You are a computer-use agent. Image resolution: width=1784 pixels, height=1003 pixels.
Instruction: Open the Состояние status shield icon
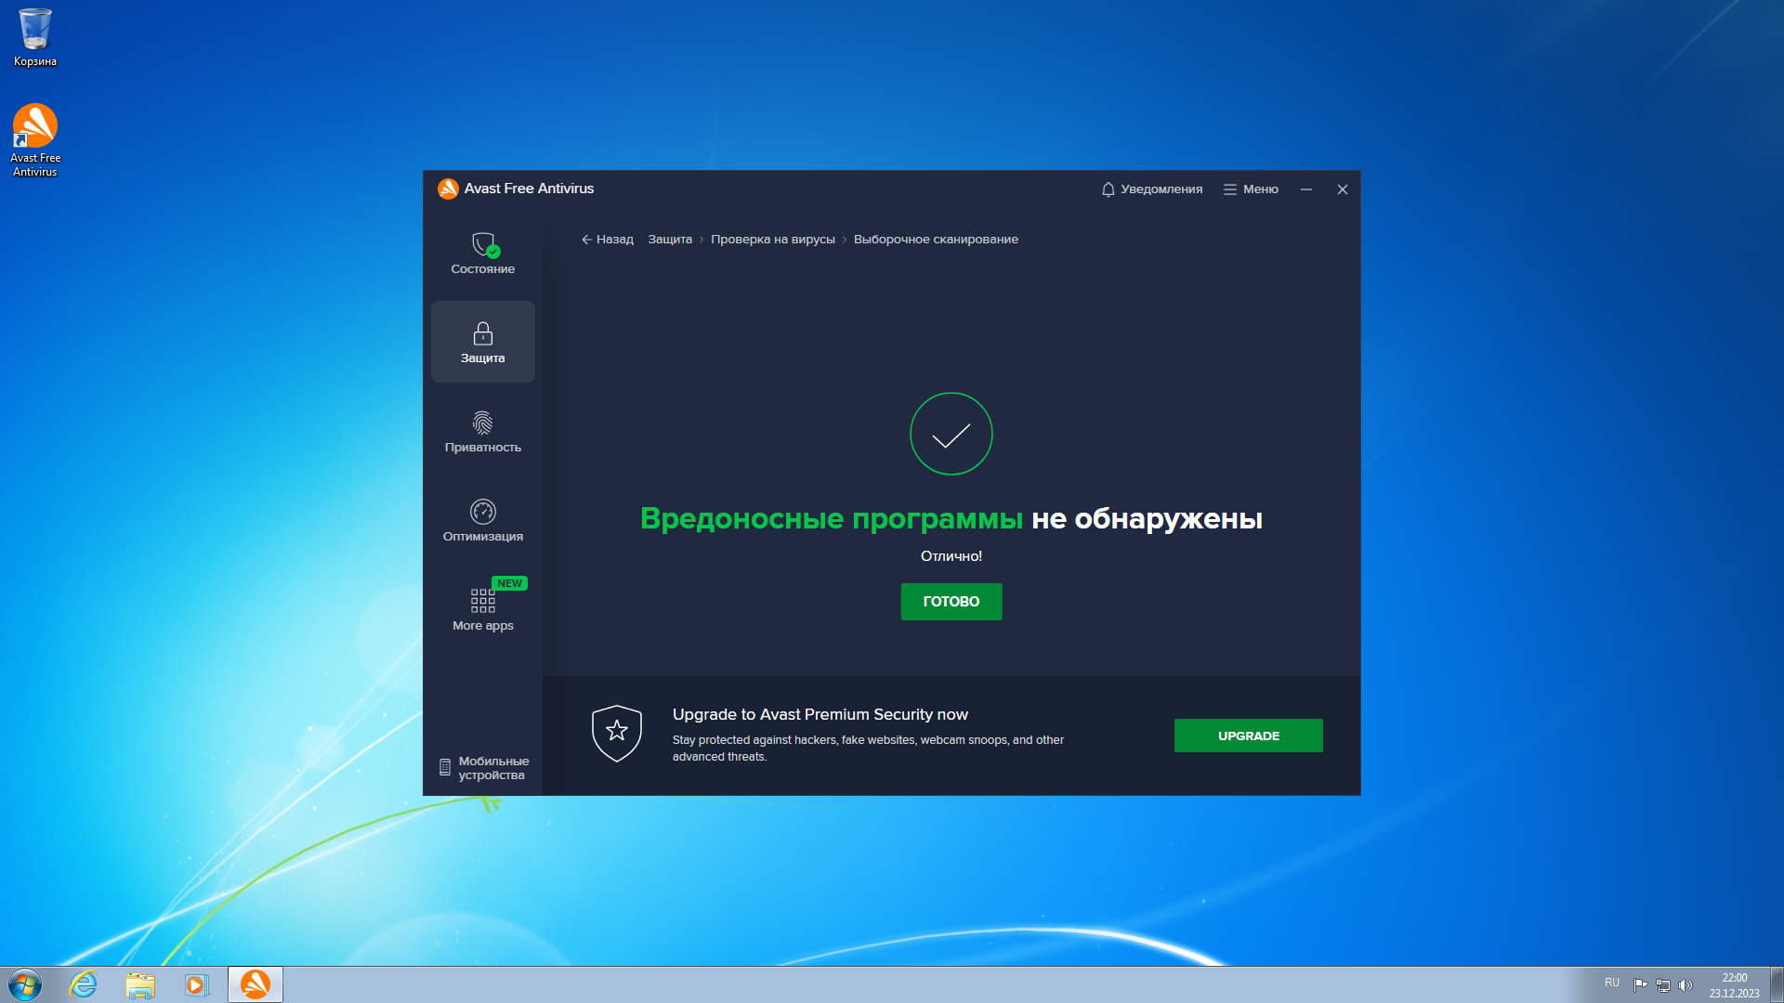click(x=483, y=245)
